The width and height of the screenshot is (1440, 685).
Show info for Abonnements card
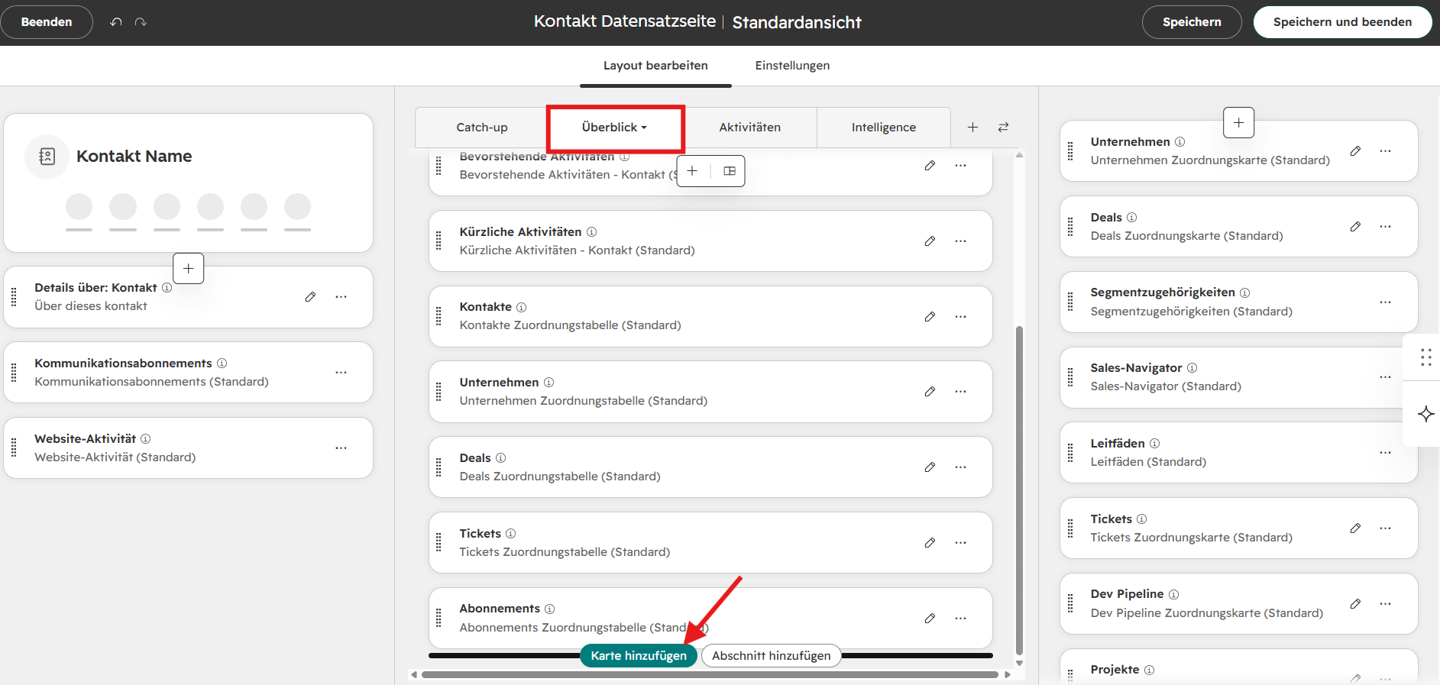tap(549, 609)
